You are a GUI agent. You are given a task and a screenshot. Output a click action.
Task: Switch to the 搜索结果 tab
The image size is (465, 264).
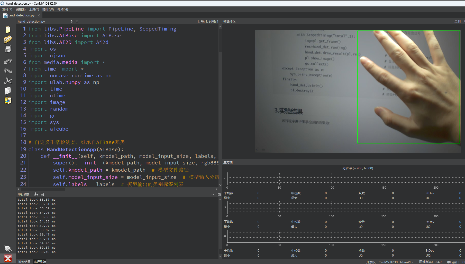tap(24, 262)
